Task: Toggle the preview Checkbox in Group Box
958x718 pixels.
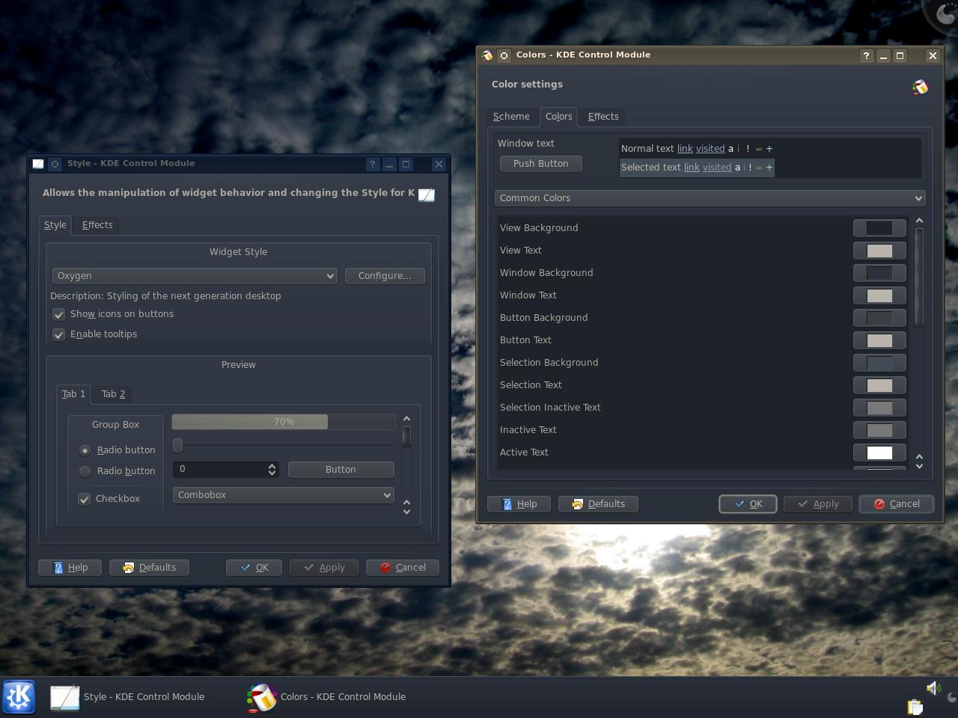Action: 85,499
